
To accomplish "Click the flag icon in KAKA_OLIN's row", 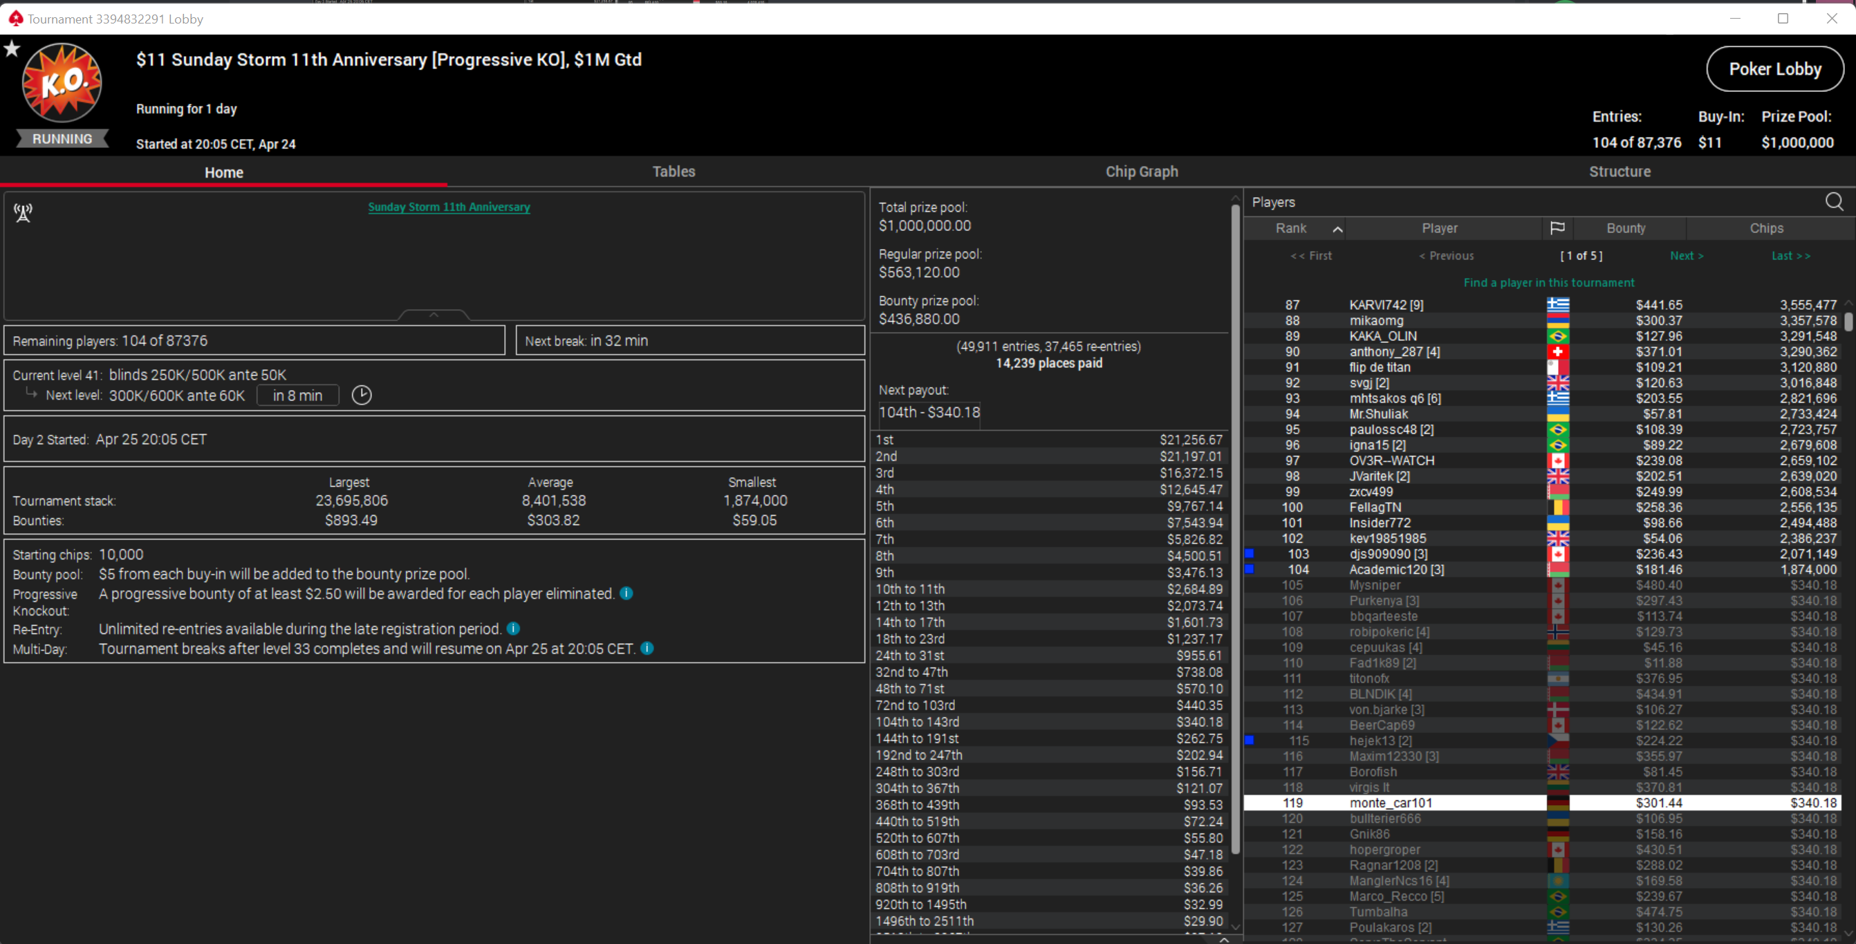I will (1558, 336).
